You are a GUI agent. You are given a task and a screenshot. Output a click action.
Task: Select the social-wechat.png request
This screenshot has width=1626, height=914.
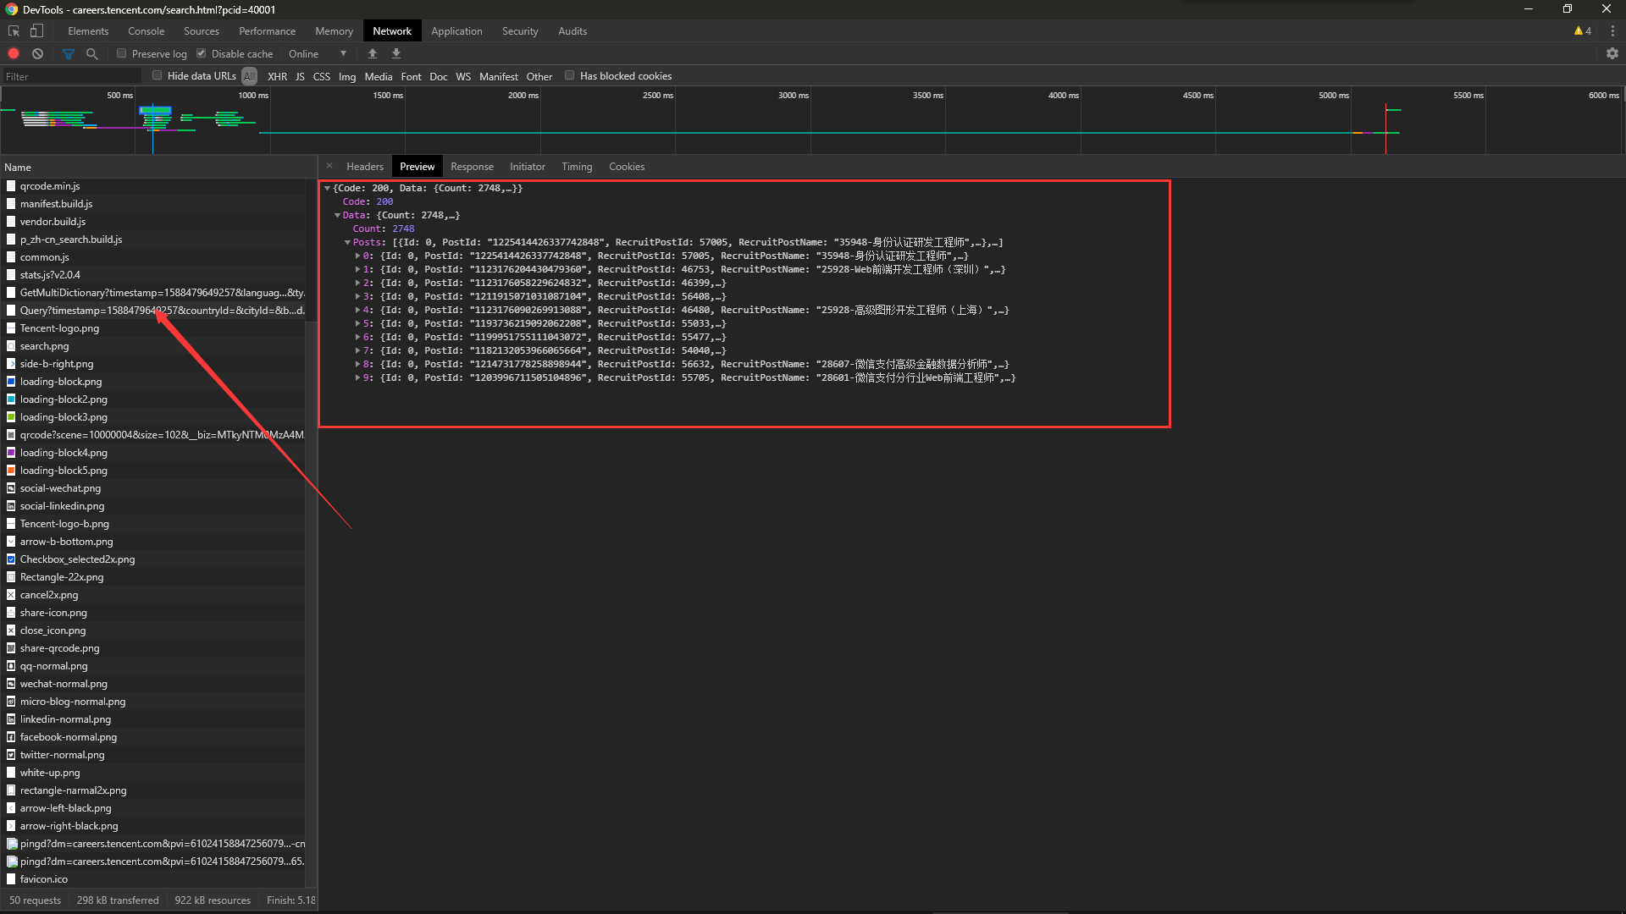point(60,488)
